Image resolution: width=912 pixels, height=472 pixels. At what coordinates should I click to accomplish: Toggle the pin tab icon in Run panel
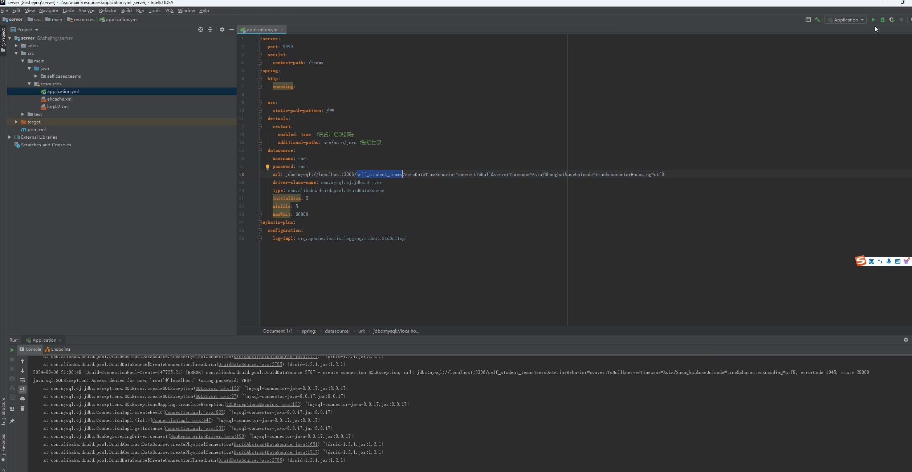12,421
